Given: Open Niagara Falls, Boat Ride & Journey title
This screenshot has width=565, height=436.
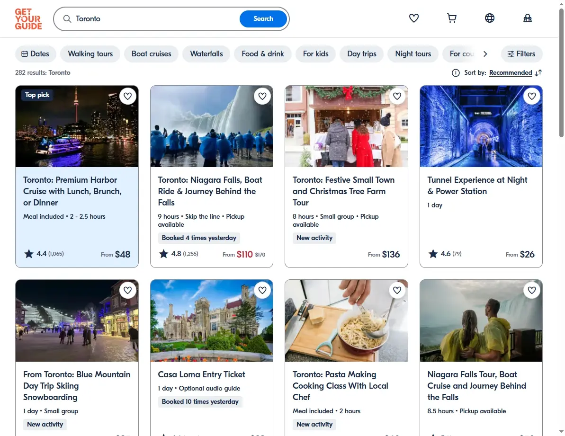Looking at the screenshot, I should click(210, 191).
